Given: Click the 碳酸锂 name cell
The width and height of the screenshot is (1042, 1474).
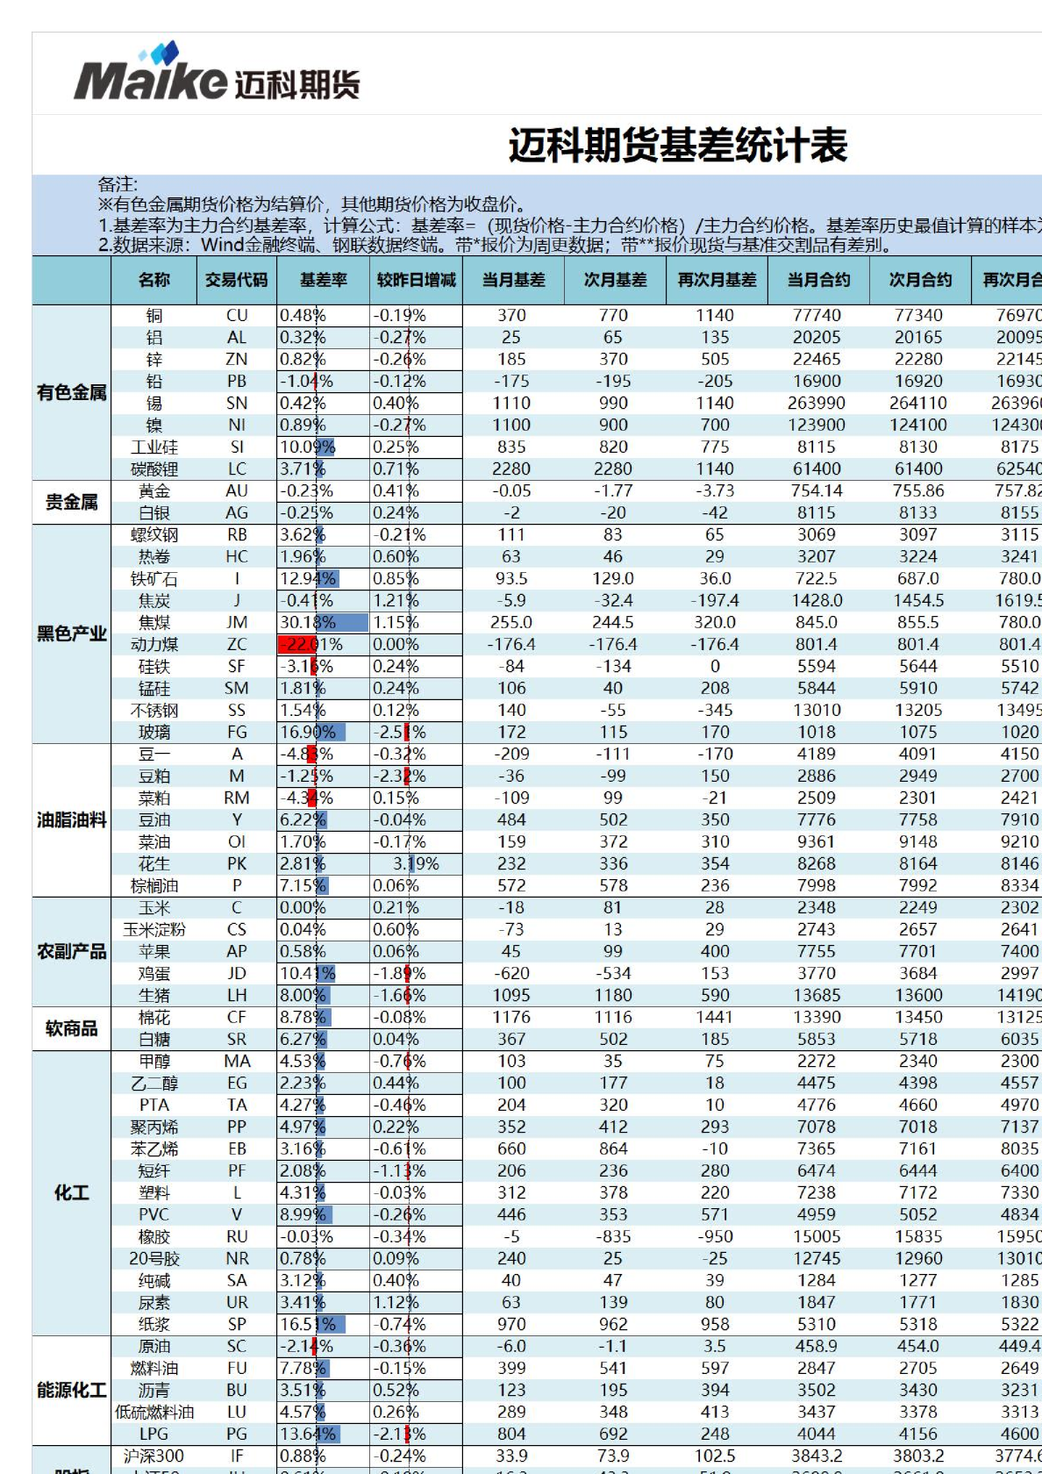Looking at the screenshot, I should [154, 469].
